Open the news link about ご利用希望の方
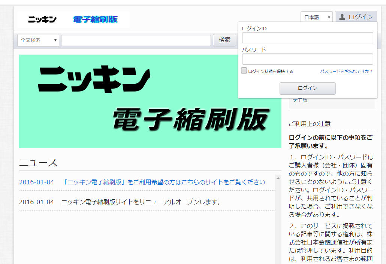 click(163, 182)
